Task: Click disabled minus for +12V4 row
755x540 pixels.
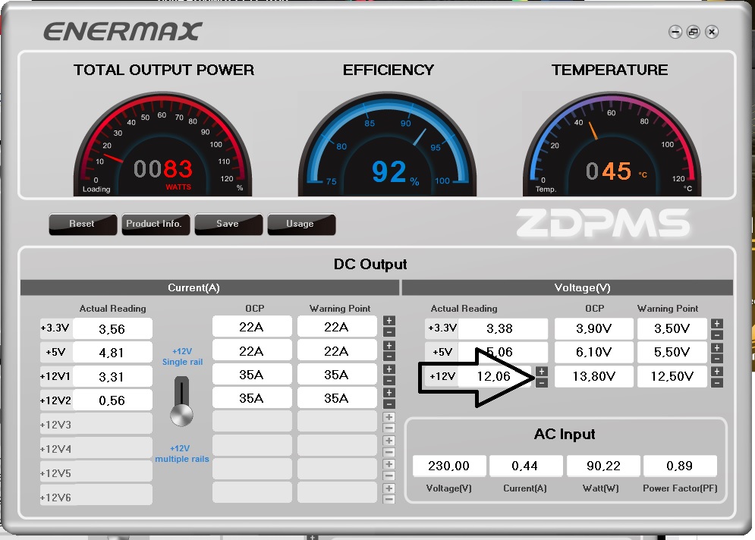Action: click(389, 452)
